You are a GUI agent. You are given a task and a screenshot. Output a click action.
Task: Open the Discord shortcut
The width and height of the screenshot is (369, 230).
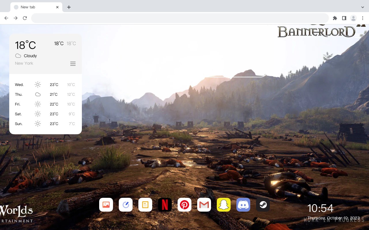[x=243, y=205]
